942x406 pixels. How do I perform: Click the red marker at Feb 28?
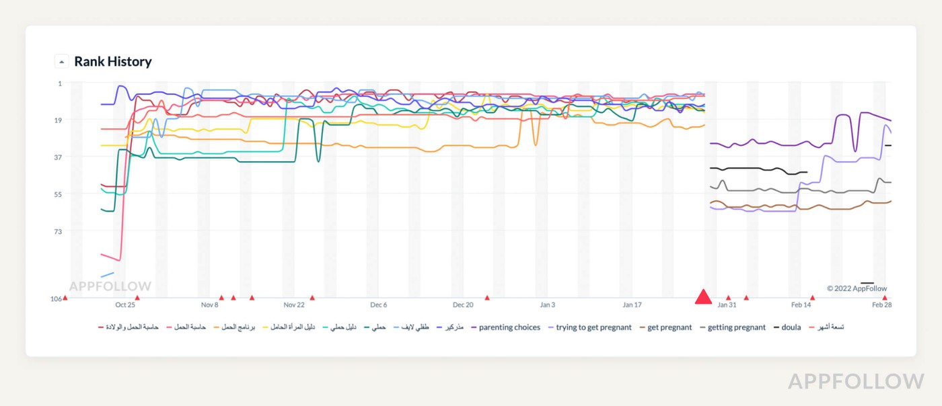coord(885,297)
